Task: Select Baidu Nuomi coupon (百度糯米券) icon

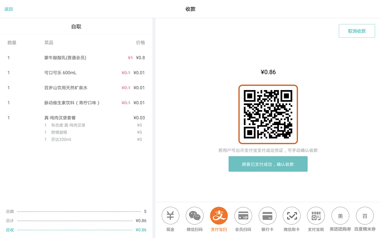Action: coord(365,216)
